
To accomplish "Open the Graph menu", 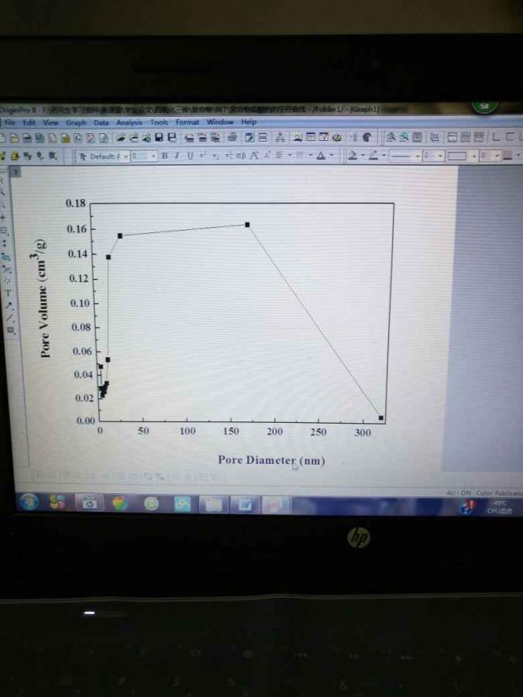I will [76, 122].
